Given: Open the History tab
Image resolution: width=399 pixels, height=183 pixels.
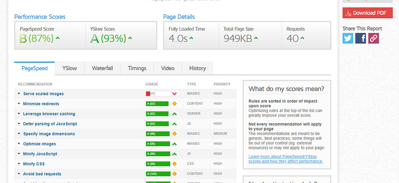Looking at the screenshot, I should tap(198, 68).
